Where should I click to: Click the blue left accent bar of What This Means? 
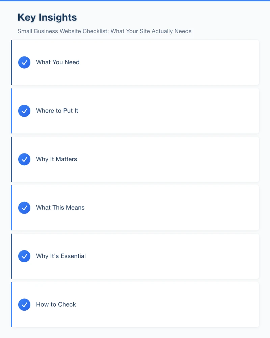click(11, 208)
